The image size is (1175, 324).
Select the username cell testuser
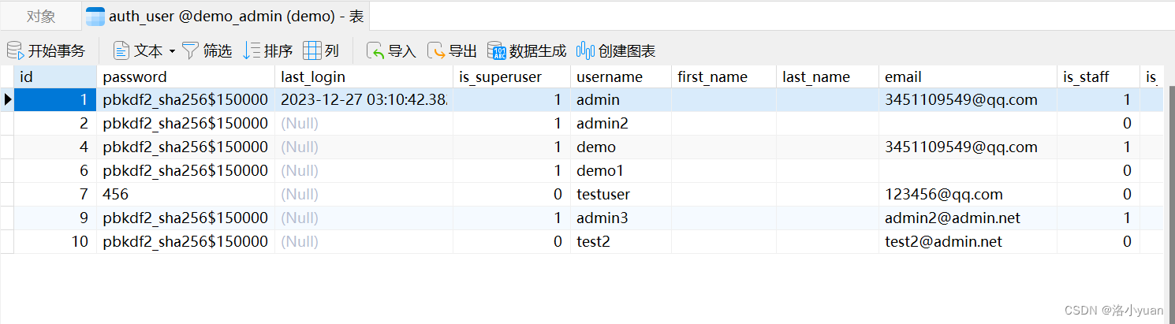[x=621, y=194]
